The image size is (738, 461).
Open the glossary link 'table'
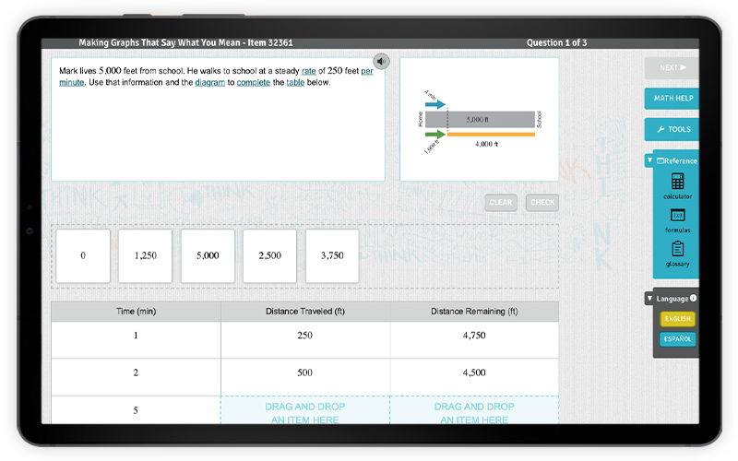pyautogui.click(x=295, y=82)
